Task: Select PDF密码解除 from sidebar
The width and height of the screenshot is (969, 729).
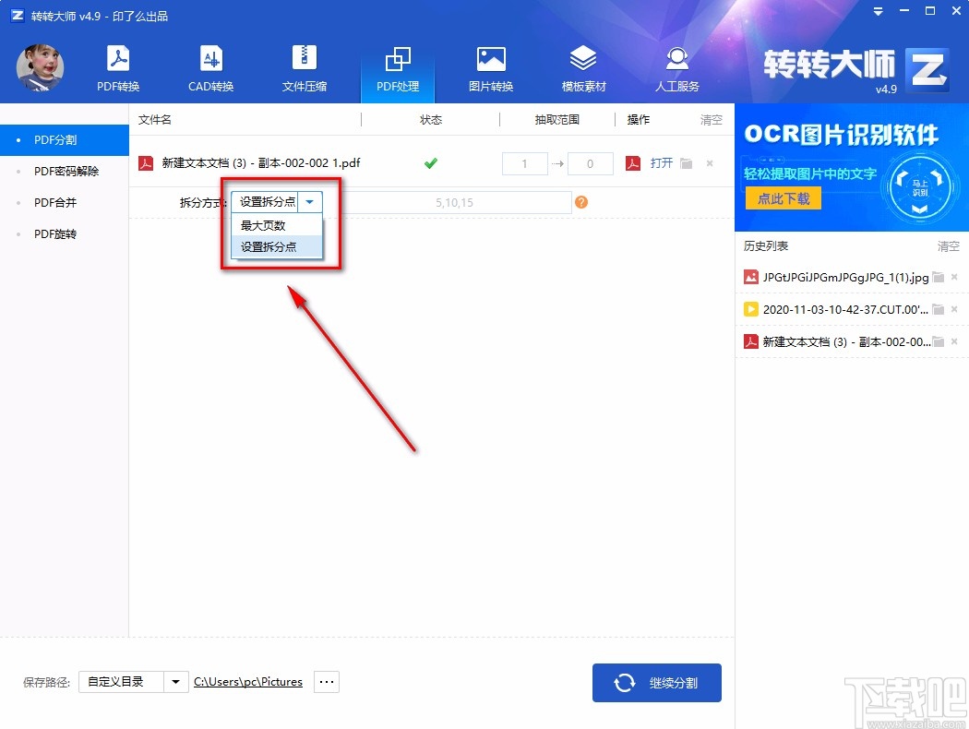Action: (x=65, y=171)
